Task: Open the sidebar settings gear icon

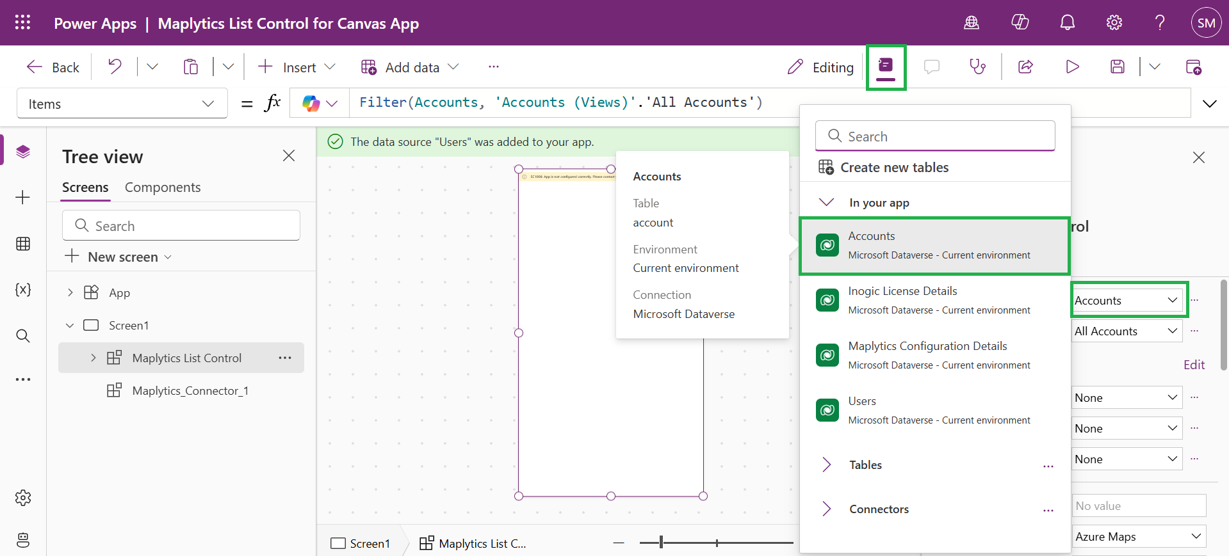Action: [23, 498]
